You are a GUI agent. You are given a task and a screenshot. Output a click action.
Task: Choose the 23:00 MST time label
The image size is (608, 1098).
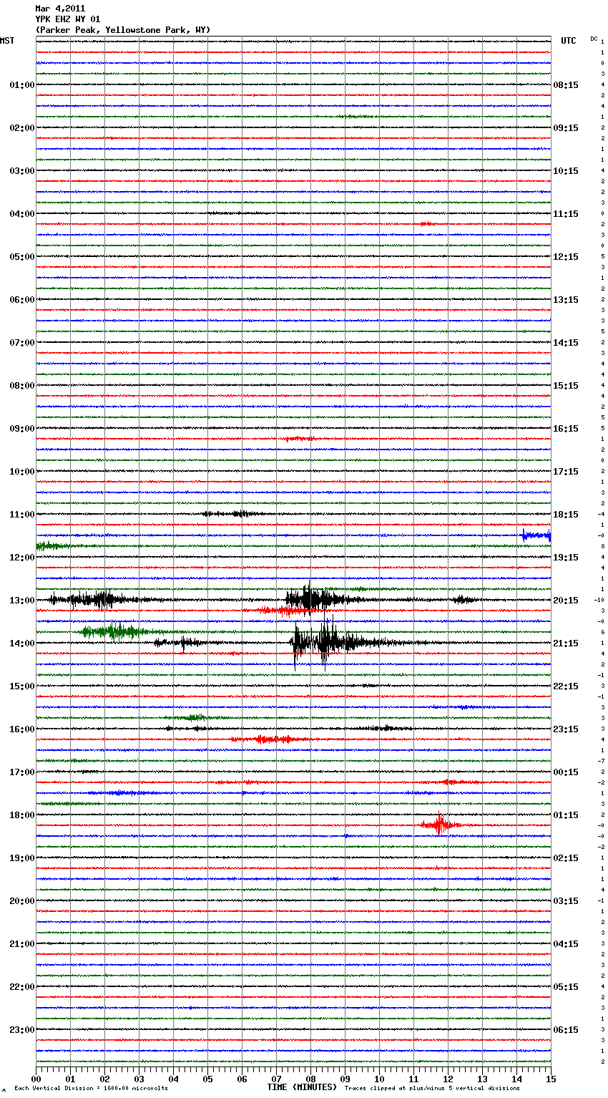[x=22, y=1030]
